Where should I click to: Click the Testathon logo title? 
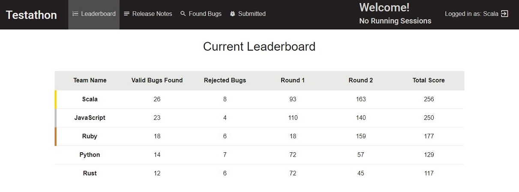click(31, 15)
